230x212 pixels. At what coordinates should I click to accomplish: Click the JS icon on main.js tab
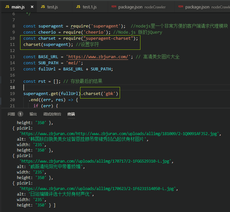click(7, 7)
